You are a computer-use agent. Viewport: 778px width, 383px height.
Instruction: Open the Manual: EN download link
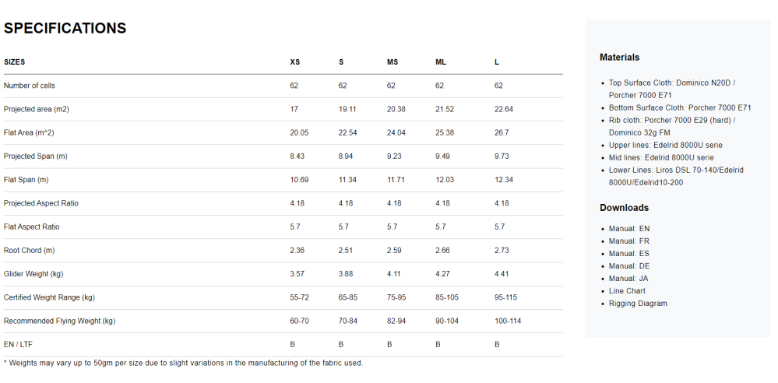click(x=629, y=229)
